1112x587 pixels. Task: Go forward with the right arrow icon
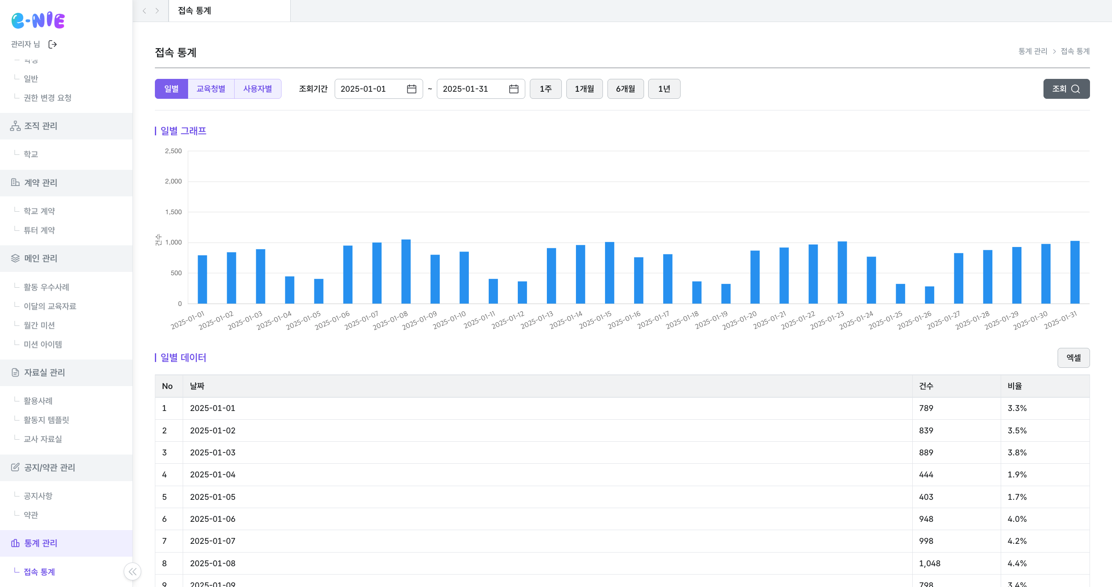click(157, 11)
